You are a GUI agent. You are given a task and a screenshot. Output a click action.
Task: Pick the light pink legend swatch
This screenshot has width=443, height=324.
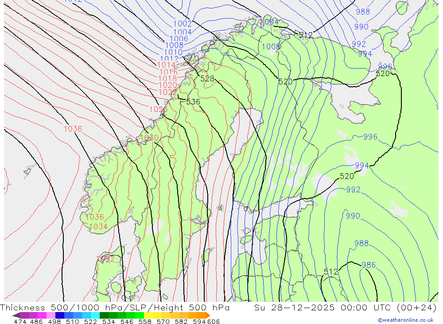[x=51, y=315]
